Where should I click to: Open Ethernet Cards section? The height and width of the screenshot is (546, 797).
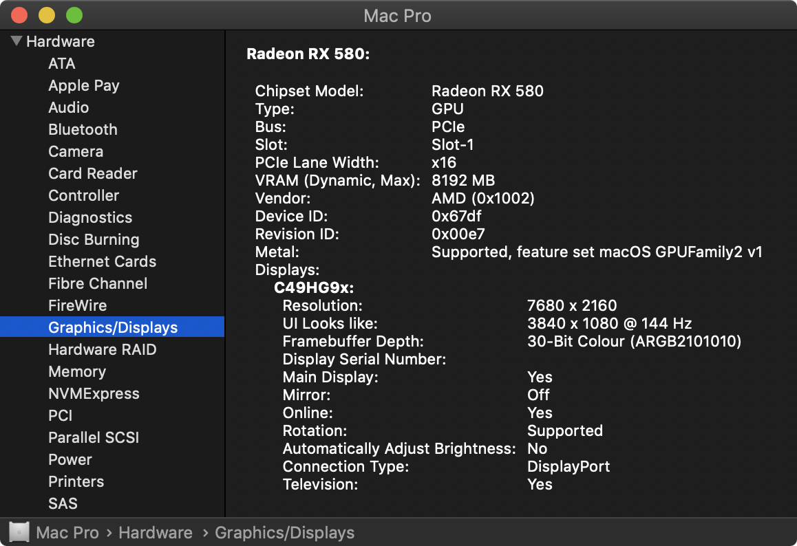pyautogui.click(x=102, y=261)
